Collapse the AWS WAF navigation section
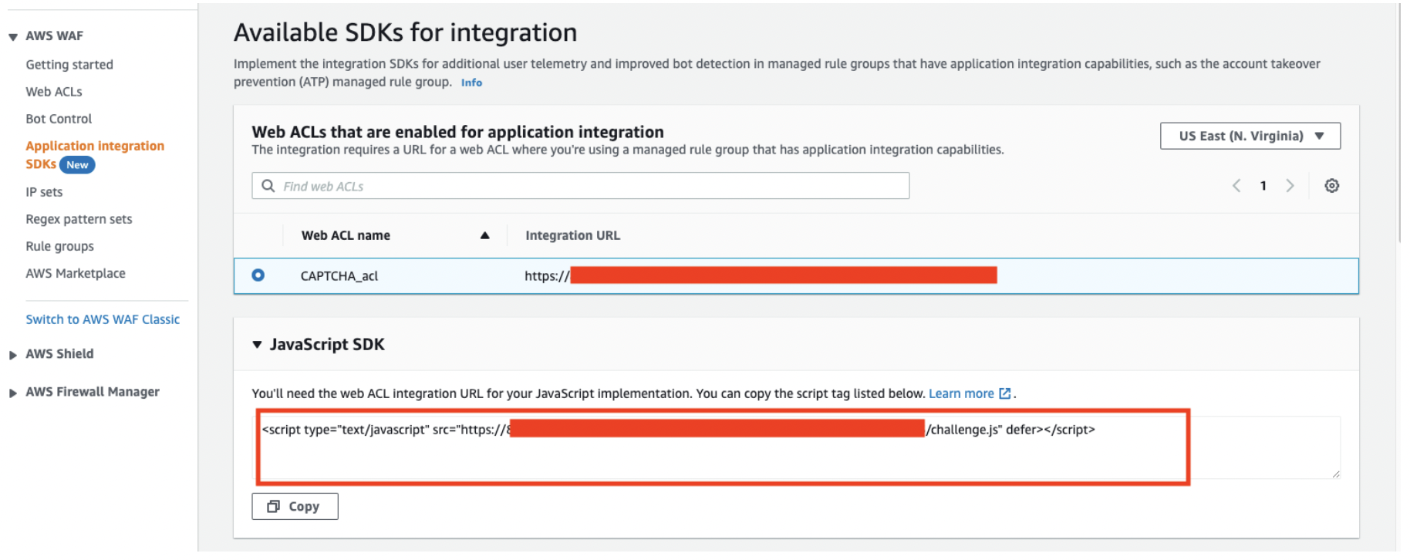 [x=13, y=36]
